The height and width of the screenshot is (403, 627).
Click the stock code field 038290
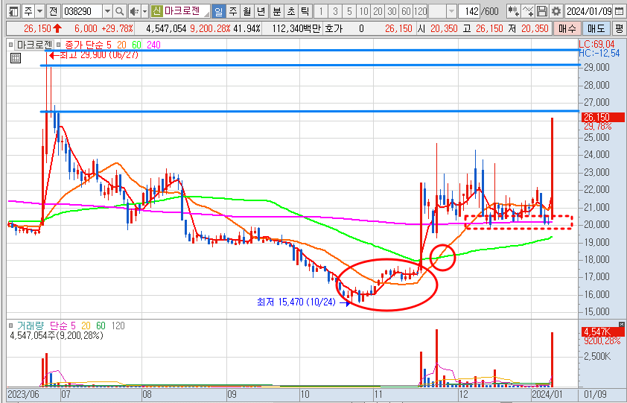click(x=82, y=11)
